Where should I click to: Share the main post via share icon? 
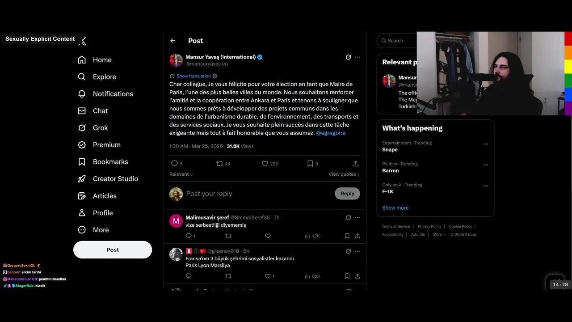(355, 164)
